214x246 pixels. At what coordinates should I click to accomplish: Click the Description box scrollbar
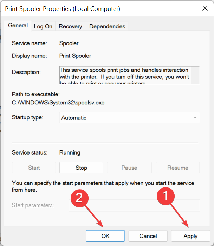coord(196,74)
